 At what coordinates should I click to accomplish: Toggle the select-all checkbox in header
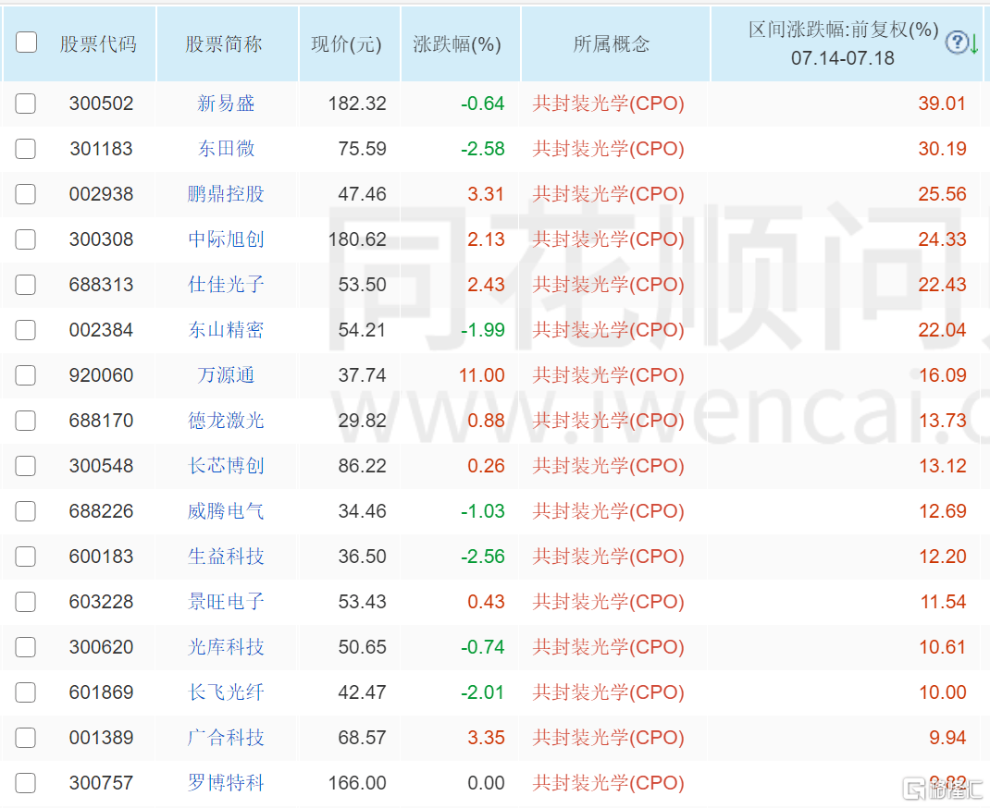(x=26, y=42)
